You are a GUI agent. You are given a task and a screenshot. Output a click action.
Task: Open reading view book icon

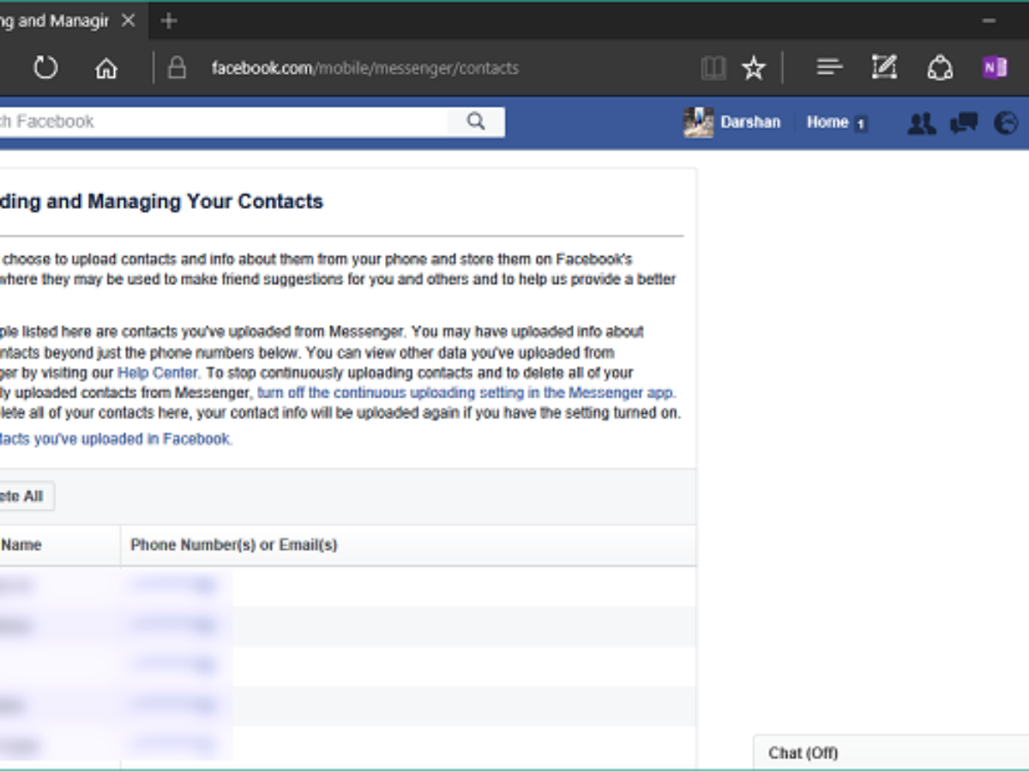click(x=713, y=68)
